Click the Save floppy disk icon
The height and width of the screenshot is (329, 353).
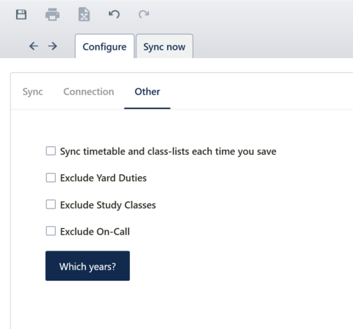[21, 15]
